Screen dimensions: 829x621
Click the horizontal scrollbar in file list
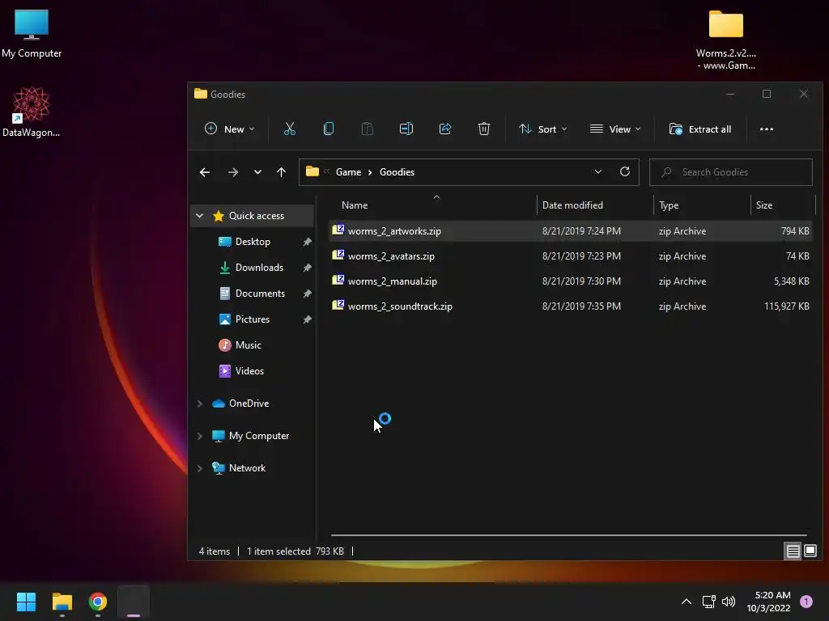point(568,535)
